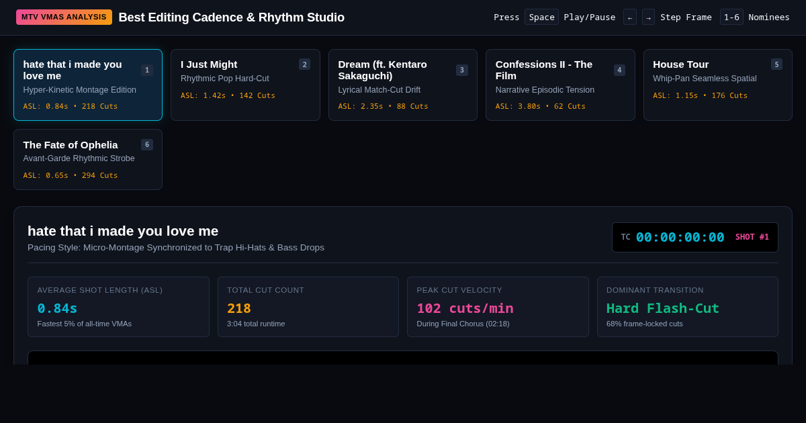The width and height of the screenshot is (806, 423).
Task: Click 'During Final Chorus (02:18)' note
Action: [x=463, y=324]
